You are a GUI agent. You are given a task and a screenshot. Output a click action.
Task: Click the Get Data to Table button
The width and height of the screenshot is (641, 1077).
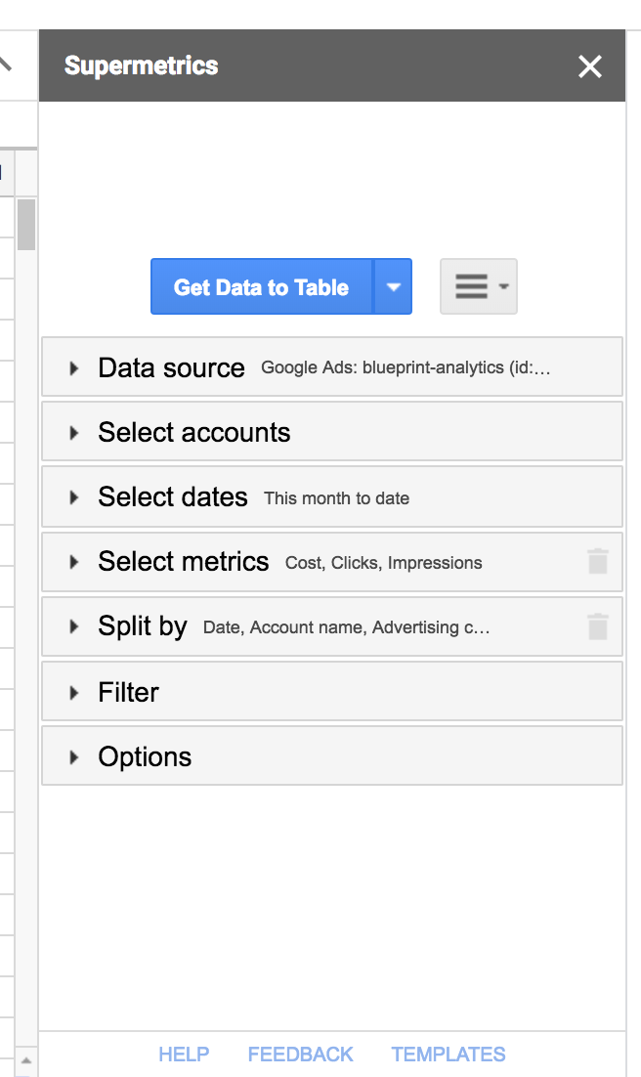[x=261, y=287]
